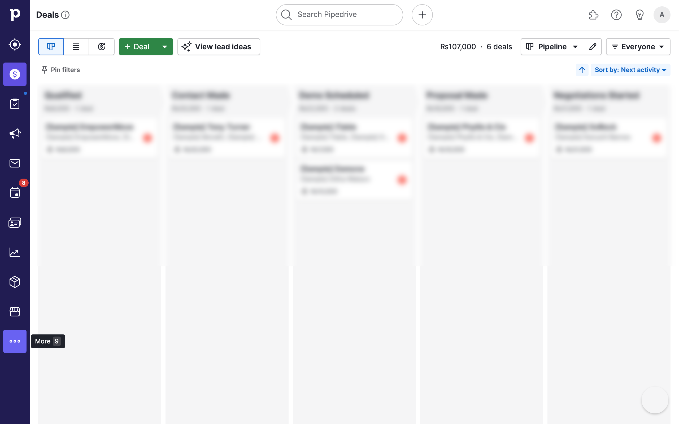Switch to forecast view

pyautogui.click(x=102, y=47)
